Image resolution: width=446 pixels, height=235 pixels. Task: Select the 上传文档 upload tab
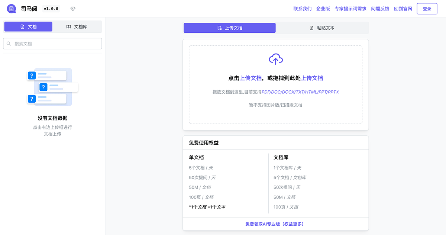coord(229,28)
